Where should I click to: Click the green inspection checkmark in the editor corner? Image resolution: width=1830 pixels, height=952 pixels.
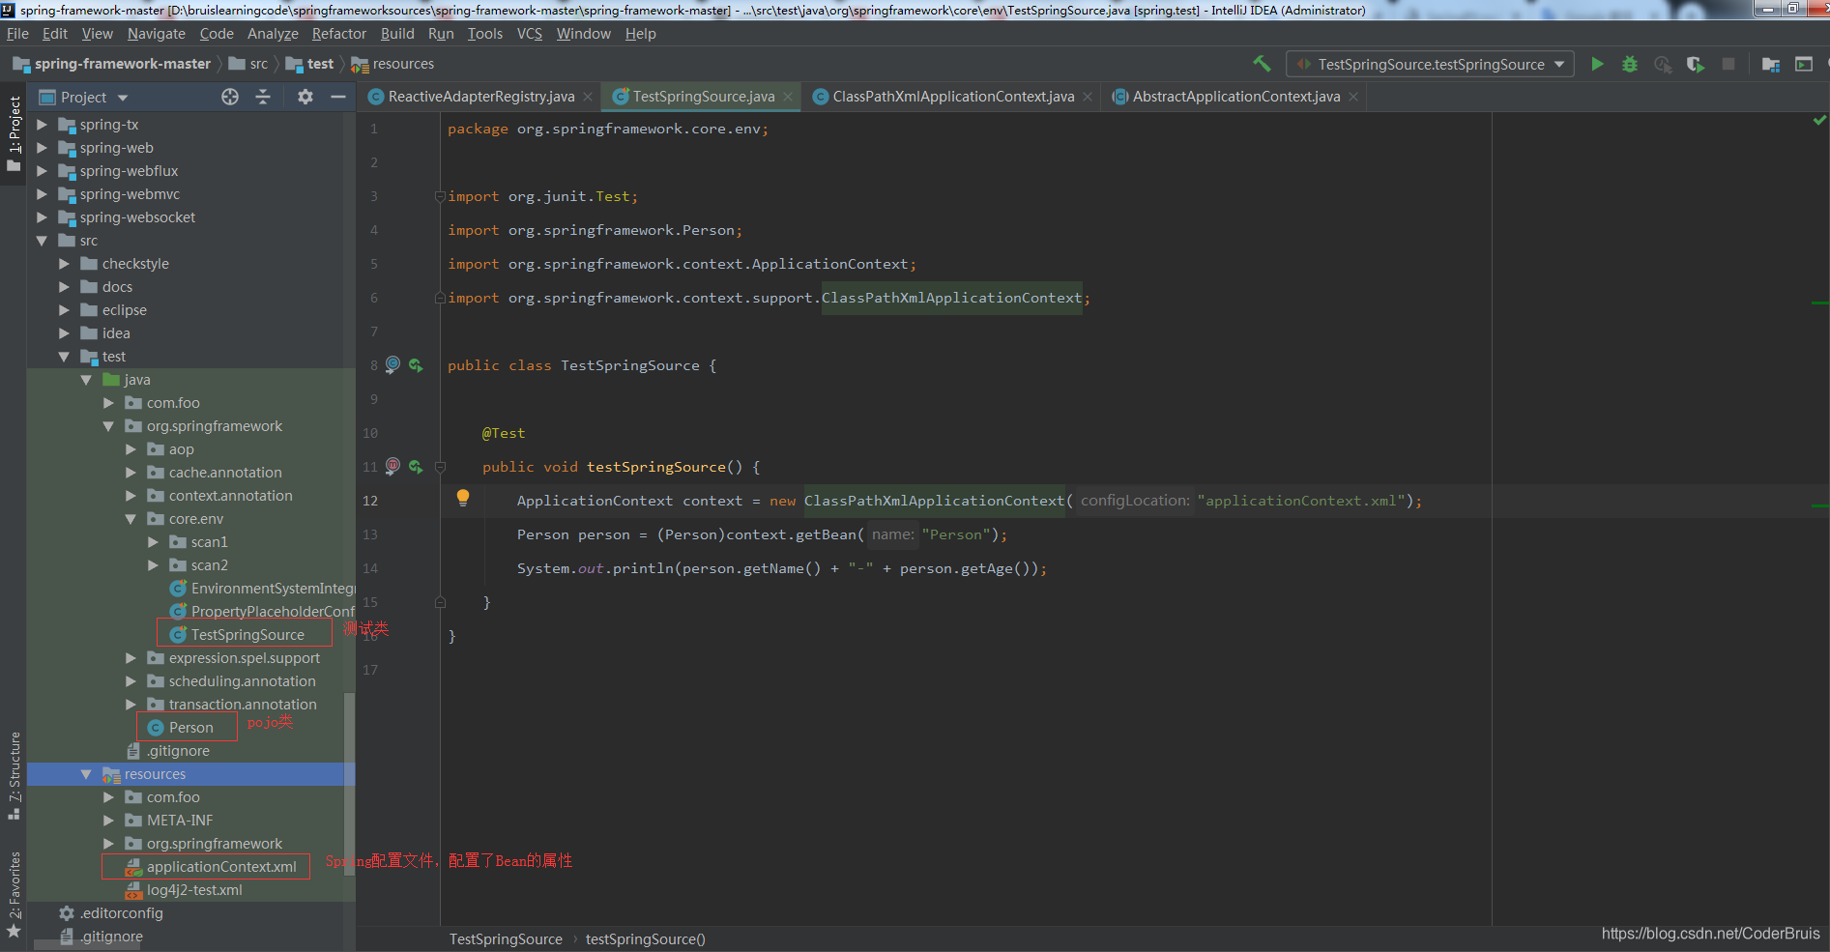point(1819,121)
